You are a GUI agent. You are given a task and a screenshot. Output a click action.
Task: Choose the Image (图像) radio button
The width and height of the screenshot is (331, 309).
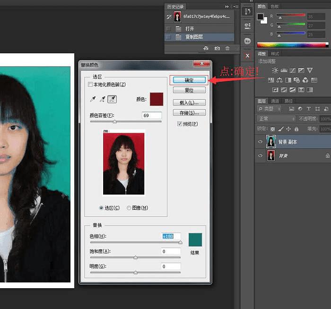pyautogui.click(x=129, y=208)
